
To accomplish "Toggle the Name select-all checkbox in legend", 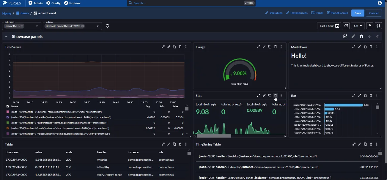I will click(8, 106).
